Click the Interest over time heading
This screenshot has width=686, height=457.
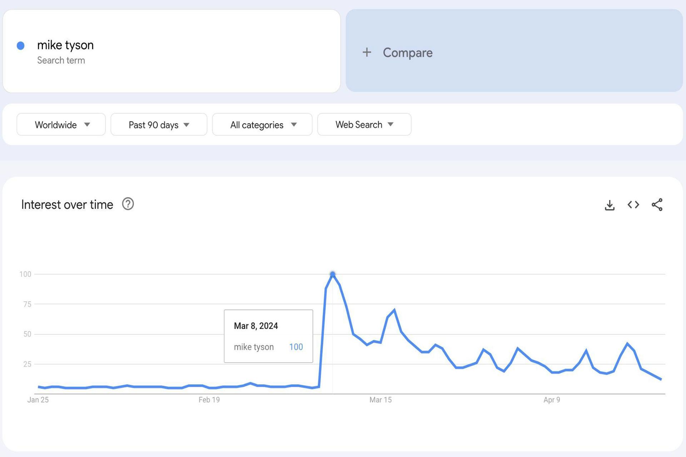click(x=67, y=205)
